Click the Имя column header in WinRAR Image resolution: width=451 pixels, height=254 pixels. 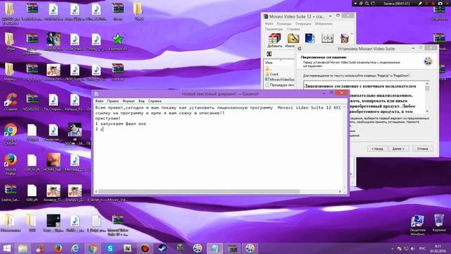279,62
